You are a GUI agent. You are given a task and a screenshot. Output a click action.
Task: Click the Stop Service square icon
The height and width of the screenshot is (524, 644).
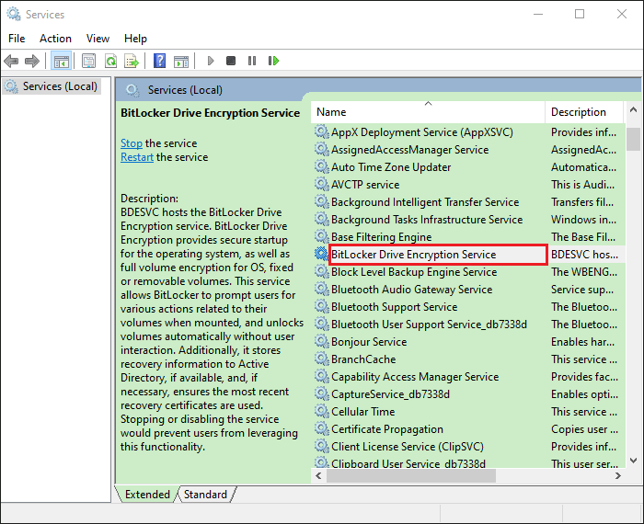pos(231,62)
